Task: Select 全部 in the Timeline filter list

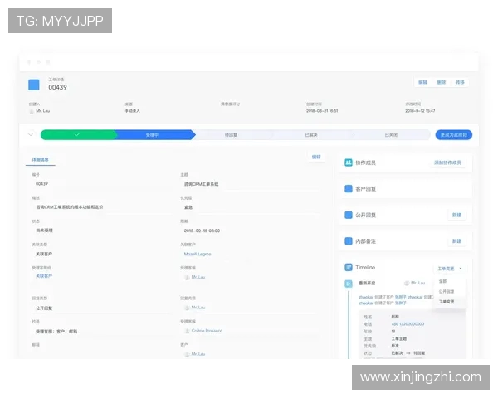Action: (x=442, y=282)
